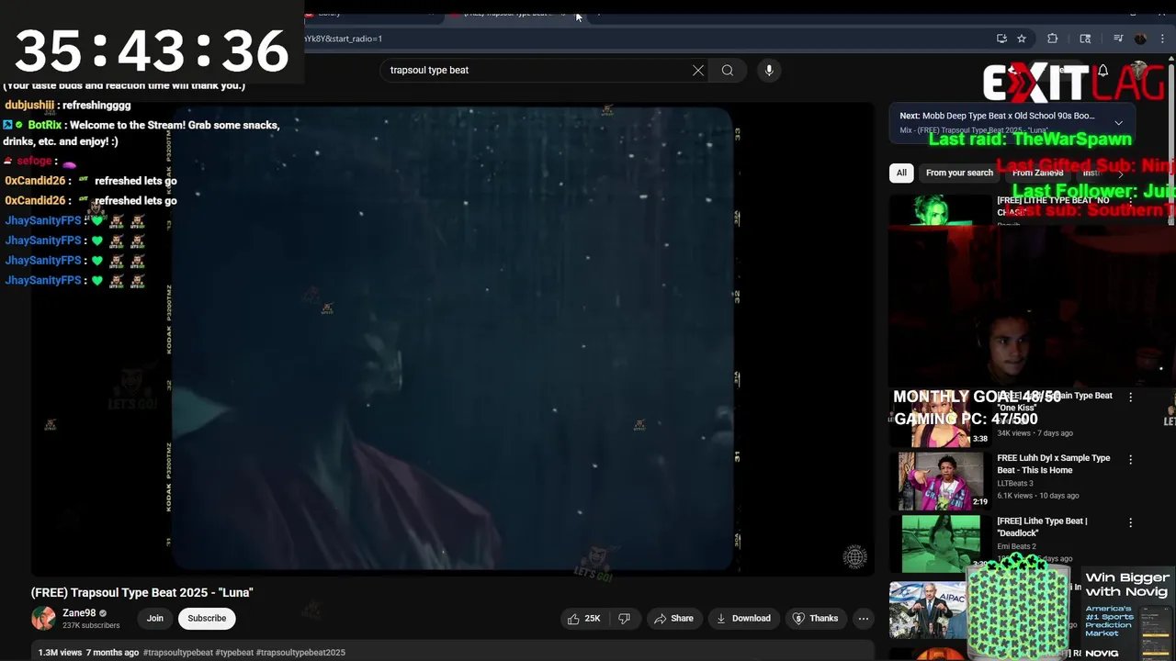Open Zane98 channel avatar
The height and width of the screenshot is (661, 1176).
(43, 619)
